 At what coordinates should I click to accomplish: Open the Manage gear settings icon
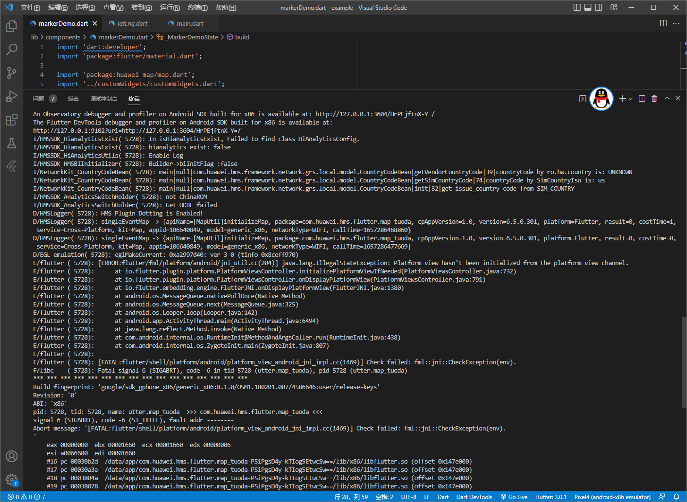tap(12, 480)
